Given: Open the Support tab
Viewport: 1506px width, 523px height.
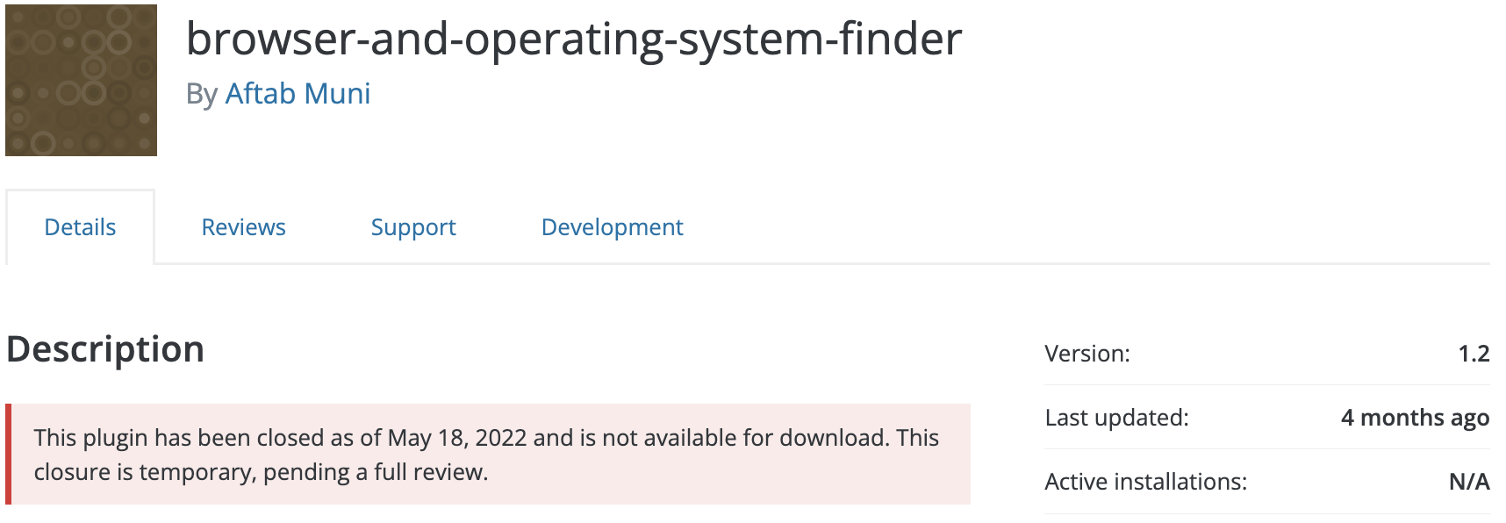Looking at the screenshot, I should (x=413, y=227).
